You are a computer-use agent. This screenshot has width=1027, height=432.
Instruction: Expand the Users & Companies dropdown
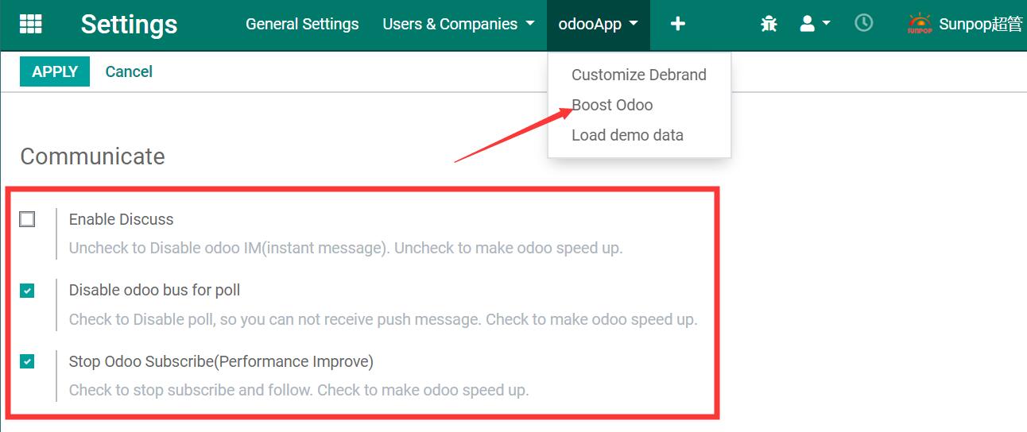pos(459,24)
